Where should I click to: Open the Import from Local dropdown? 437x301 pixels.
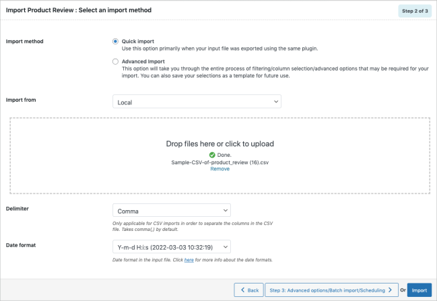click(x=197, y=102)
